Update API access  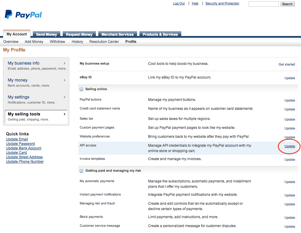coord(290,146)
